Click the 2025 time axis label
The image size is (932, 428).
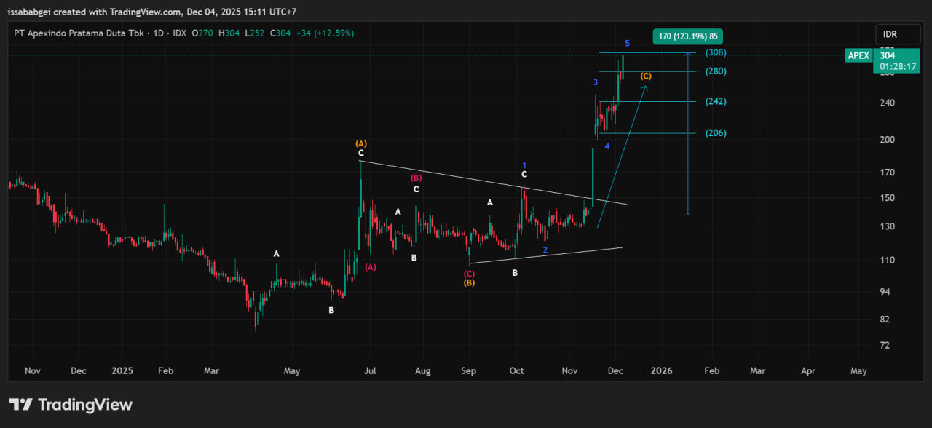pyautogui.click(x=123, y=370)
